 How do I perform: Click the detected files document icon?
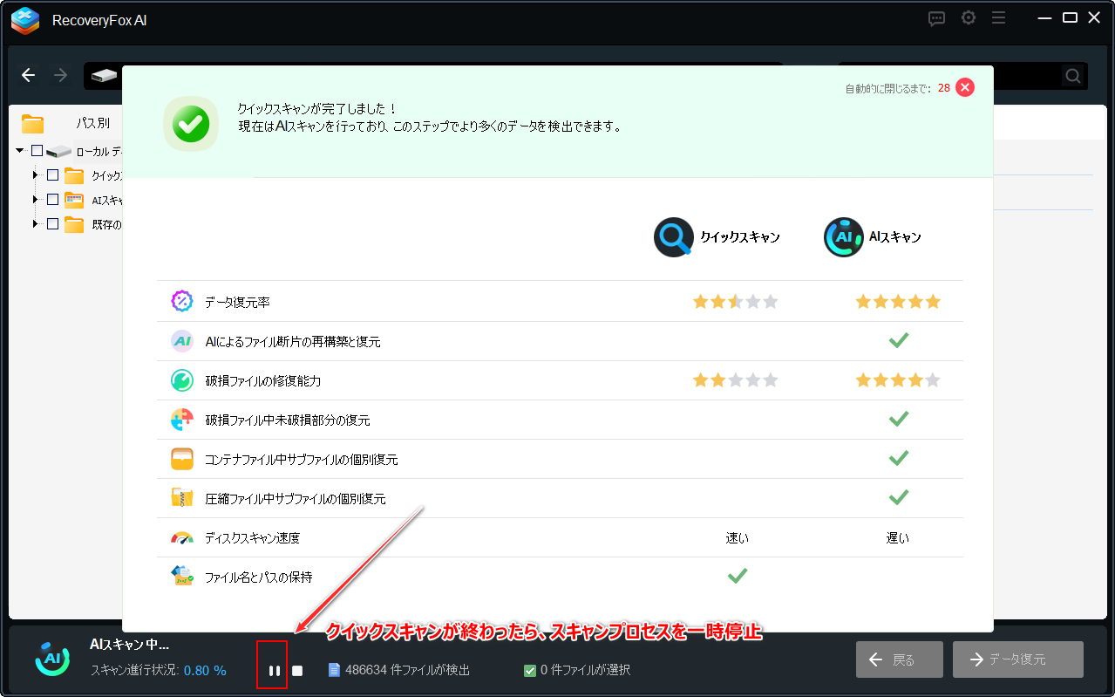(x=334, y=670)
